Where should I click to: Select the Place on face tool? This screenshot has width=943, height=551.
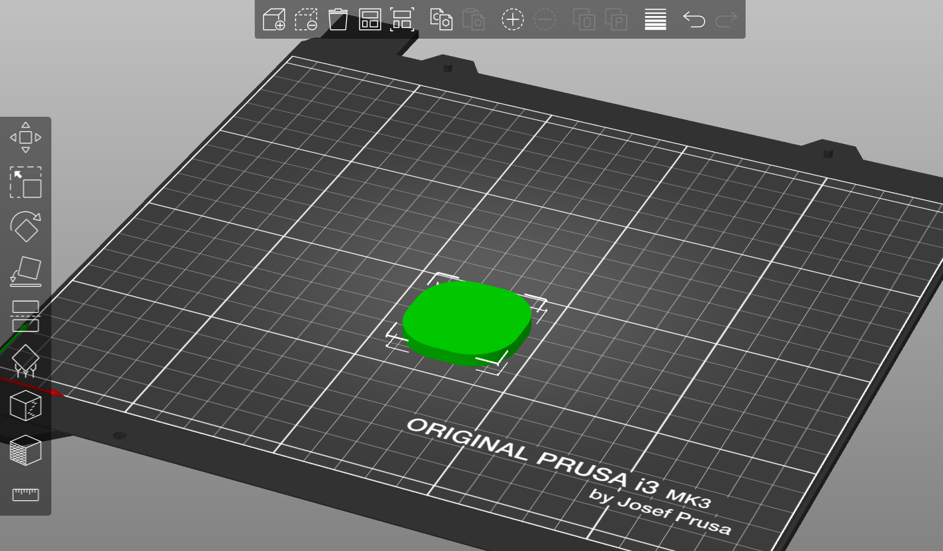point(25,271)
